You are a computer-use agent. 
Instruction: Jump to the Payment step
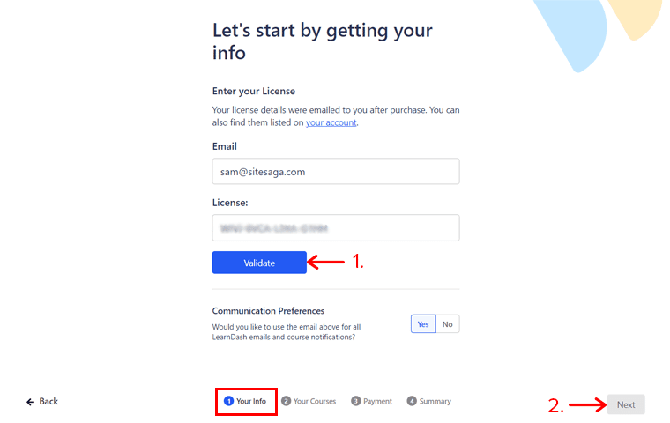coord(371,402)
